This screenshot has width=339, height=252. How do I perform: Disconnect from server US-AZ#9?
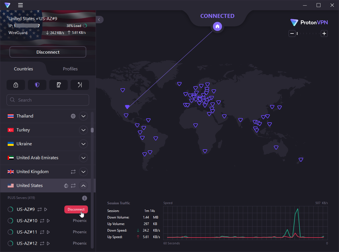76,209
